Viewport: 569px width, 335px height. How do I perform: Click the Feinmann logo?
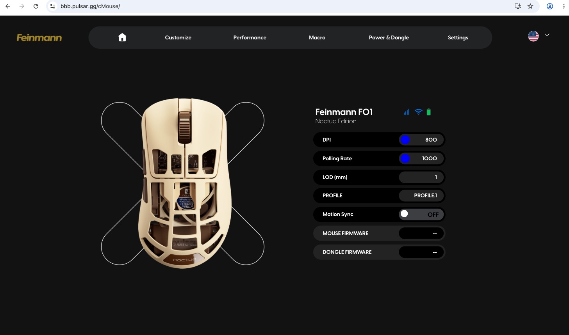[39, 37]
